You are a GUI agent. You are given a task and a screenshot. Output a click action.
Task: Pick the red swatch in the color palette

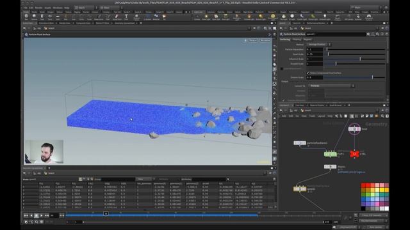pyautogui.click(x=363, y=185)
